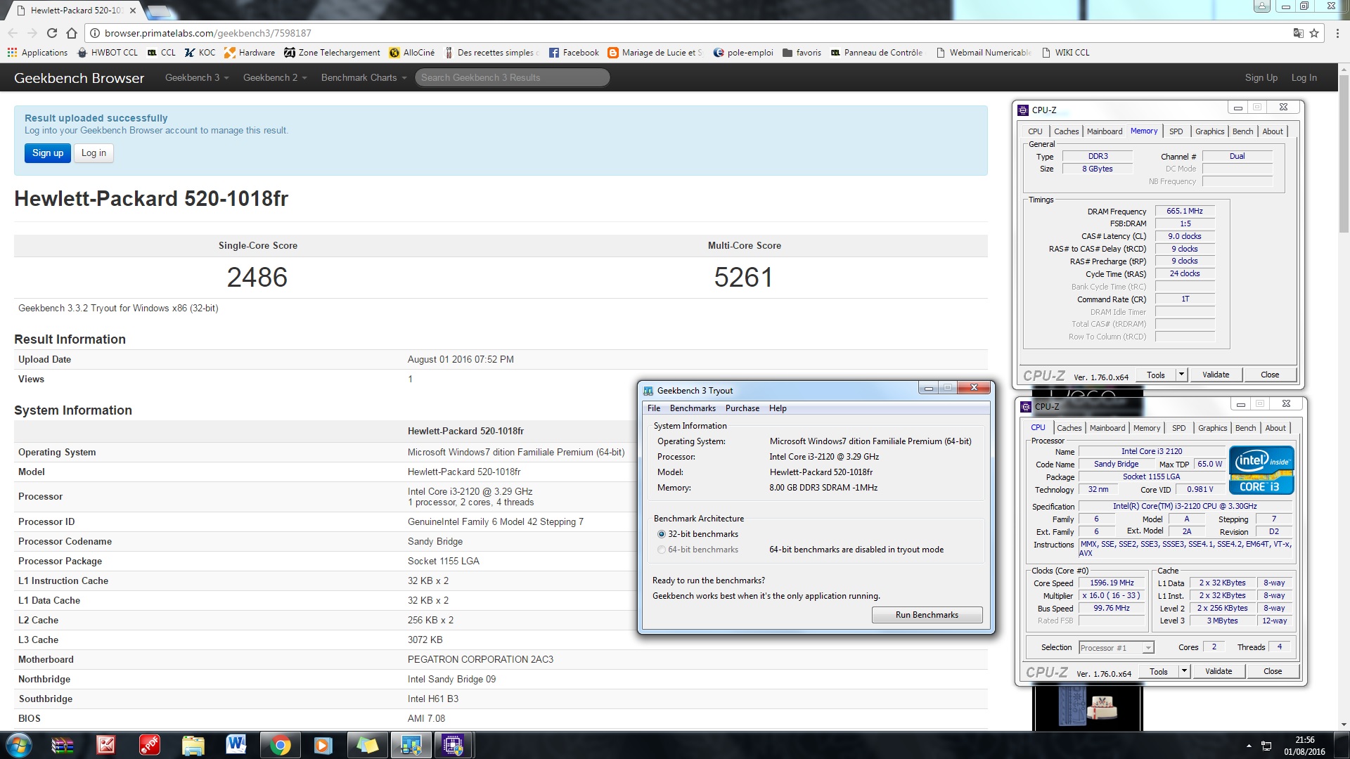Open the File menu in Geekbench 3 Tryout

coord(654,408)
